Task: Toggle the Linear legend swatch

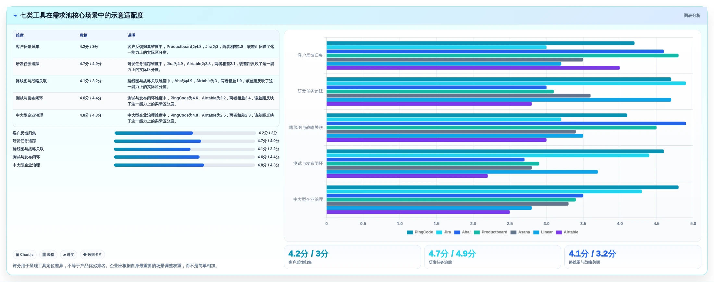Action: [536, 232]
